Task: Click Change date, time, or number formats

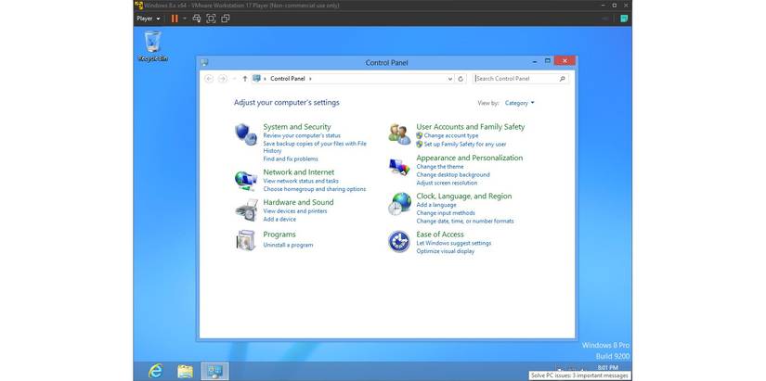Action: pyautogui.click(x=465, y=221)
